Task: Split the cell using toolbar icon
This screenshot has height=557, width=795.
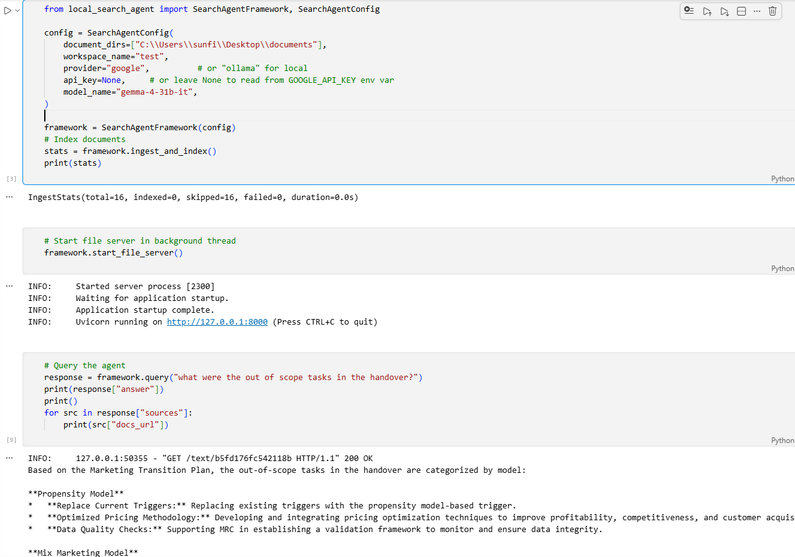Action: coord(741,11)
